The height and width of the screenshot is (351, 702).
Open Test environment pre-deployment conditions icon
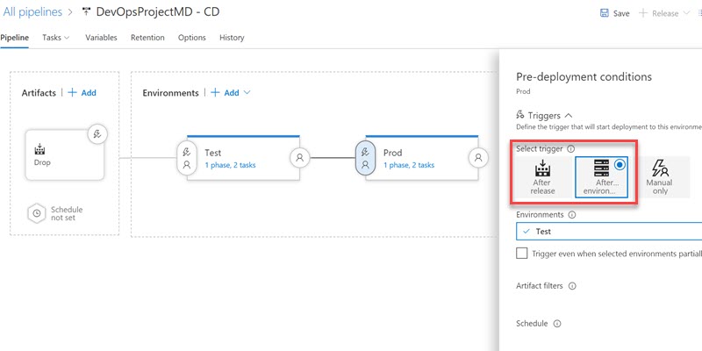point(187,159)
